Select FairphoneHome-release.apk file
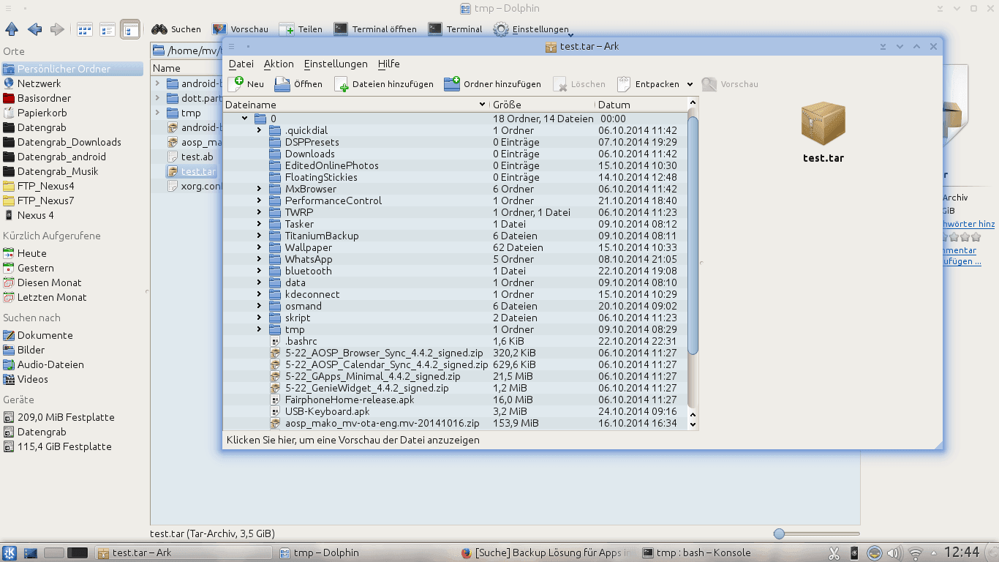Screen dimensions: 999x562 click(350, 400)
